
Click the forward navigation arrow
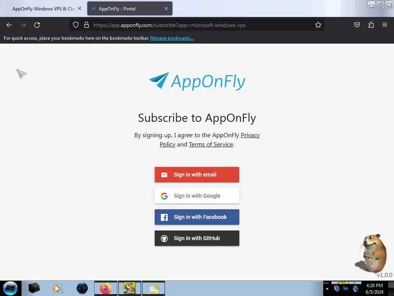[x=23, y=25]
